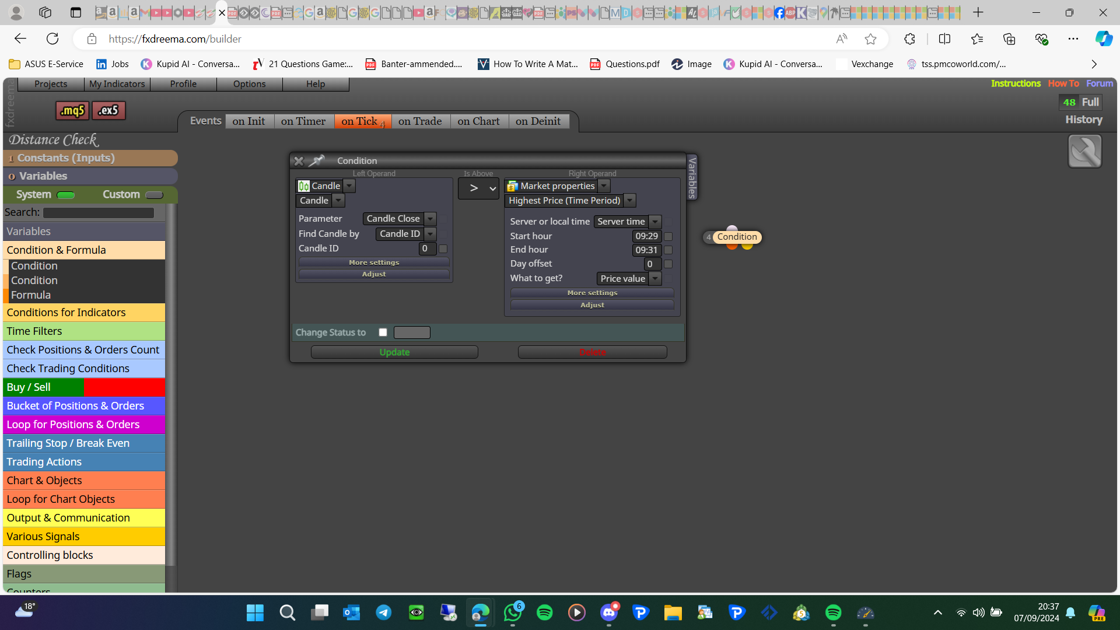Open the Variables side tab of the dialog
The width and height of the screenshot is (1120, 630).
[692, 177]
